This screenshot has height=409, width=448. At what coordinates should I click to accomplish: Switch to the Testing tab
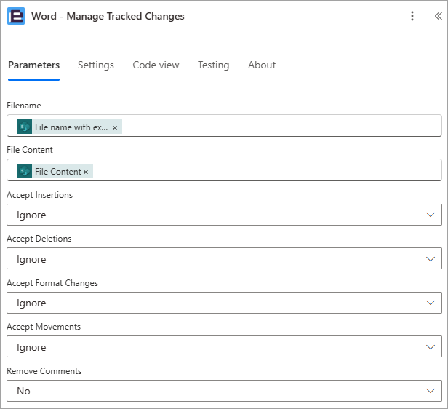[x=213, y=65]
